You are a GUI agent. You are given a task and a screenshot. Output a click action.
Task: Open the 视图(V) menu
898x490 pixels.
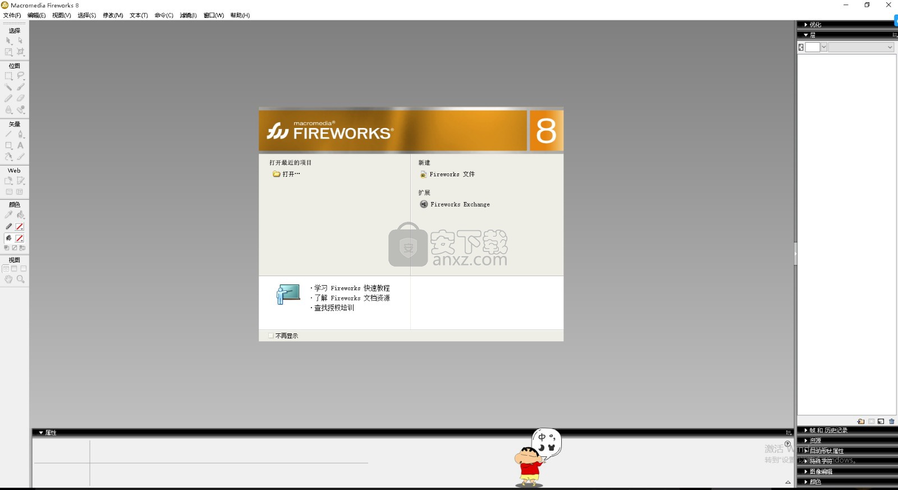[x=62, y=15]
